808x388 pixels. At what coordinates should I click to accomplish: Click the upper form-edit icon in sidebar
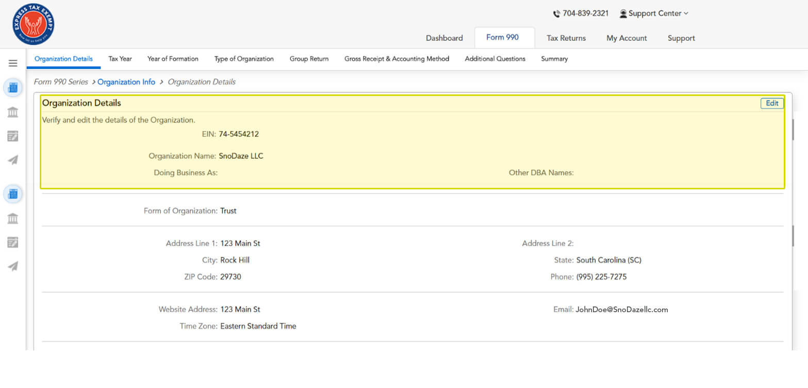(13, 136)
